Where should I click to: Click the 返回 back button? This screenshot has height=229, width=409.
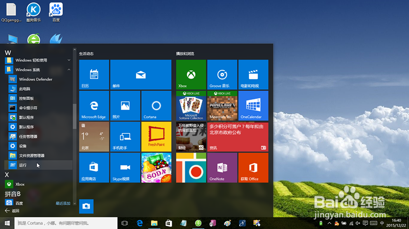click(12, 211)
